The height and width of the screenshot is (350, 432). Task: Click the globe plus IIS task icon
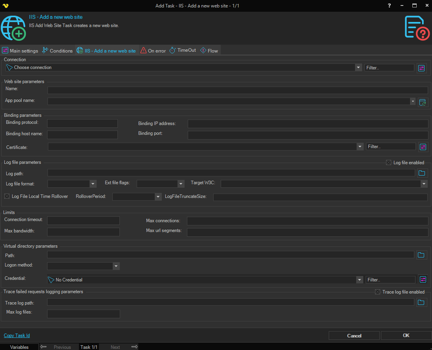tap(13, 28)
